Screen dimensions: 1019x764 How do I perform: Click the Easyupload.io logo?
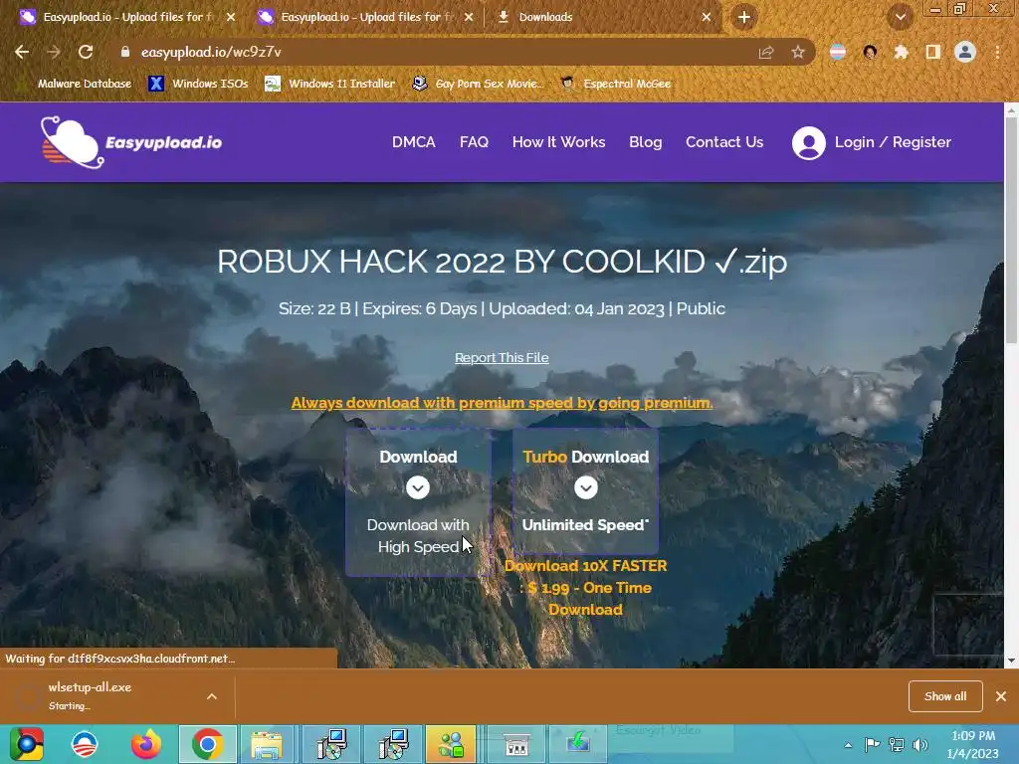(131, 142)
